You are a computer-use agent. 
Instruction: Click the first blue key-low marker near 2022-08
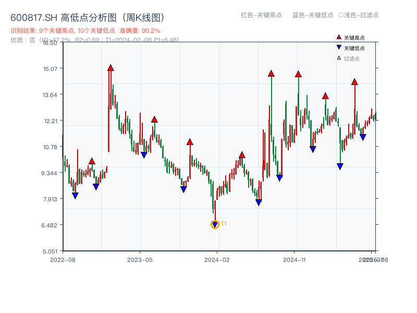coord(75,195)
